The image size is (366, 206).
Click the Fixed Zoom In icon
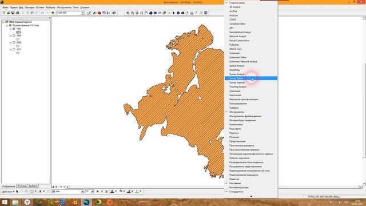(137, 13)
